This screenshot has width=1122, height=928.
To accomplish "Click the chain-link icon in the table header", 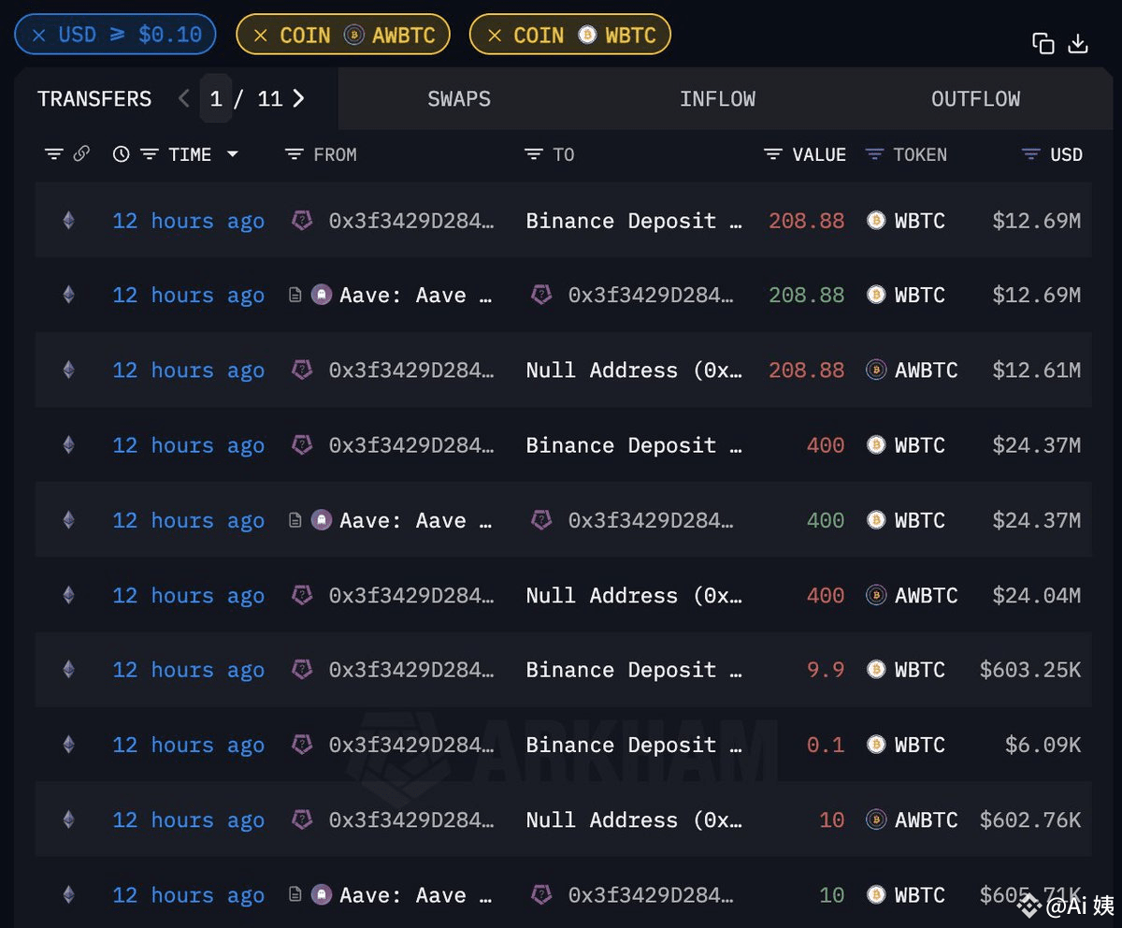I will pyautogui.click(x=82, y=153).
